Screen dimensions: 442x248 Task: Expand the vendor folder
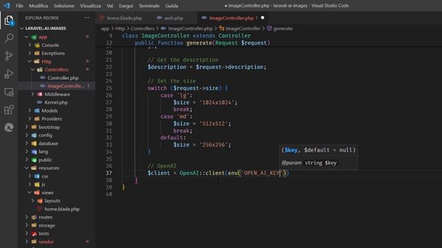pos(26,242)
